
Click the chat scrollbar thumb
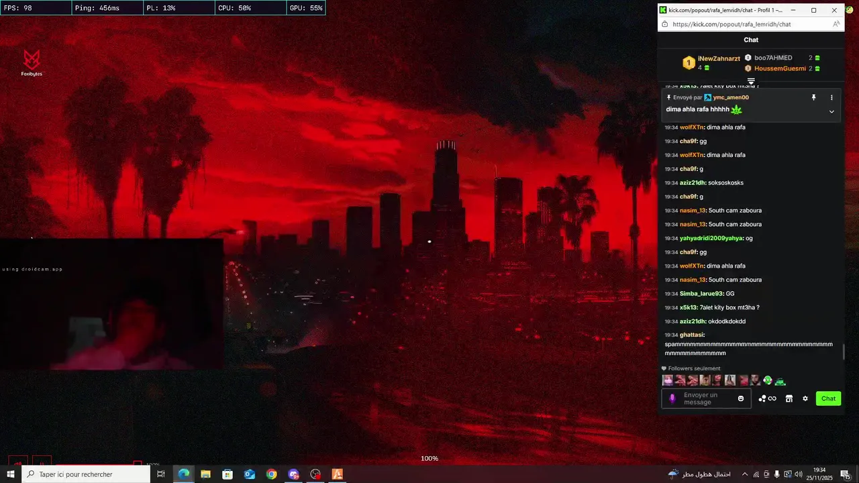click(844, 352)
